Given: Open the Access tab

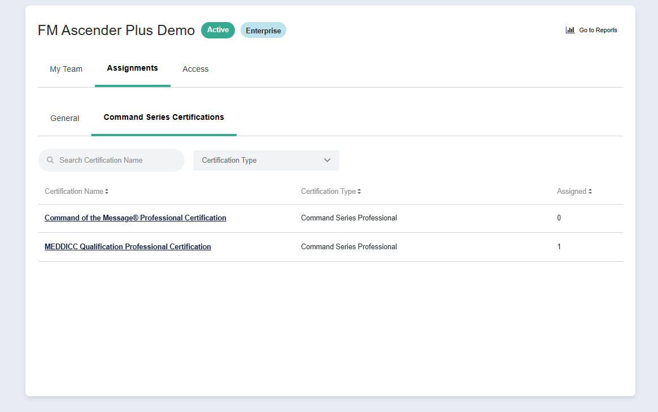Looking at the screenshot, I should (x=195, y=69).
